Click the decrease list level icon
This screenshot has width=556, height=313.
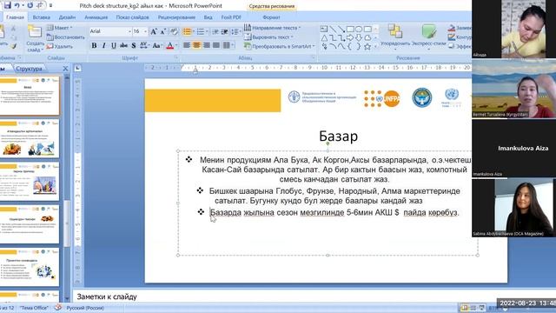[x=215, y=32]
